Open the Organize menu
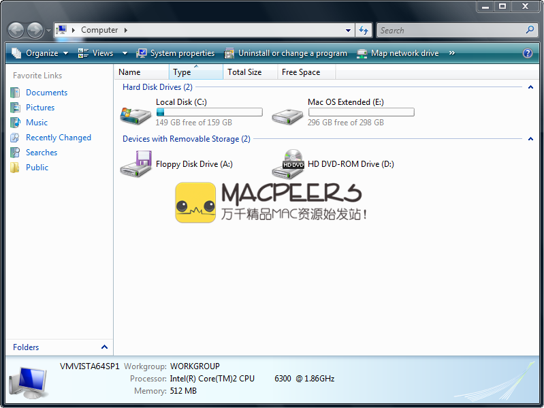Viewport: 544px width, 408px height. (x=40, y=53)
